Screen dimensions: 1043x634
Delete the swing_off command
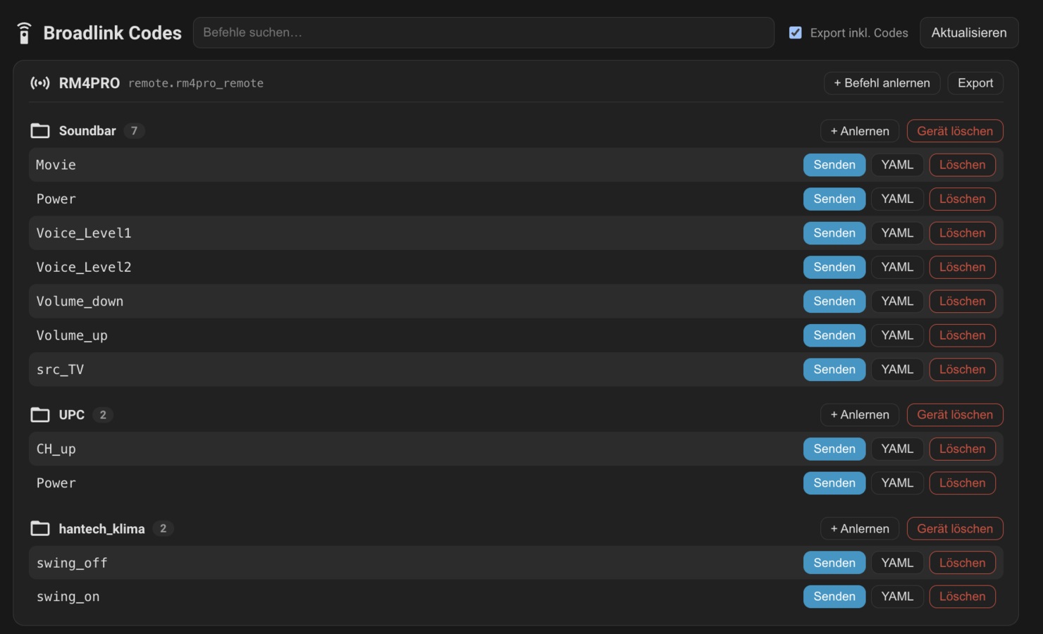[962, 563]
